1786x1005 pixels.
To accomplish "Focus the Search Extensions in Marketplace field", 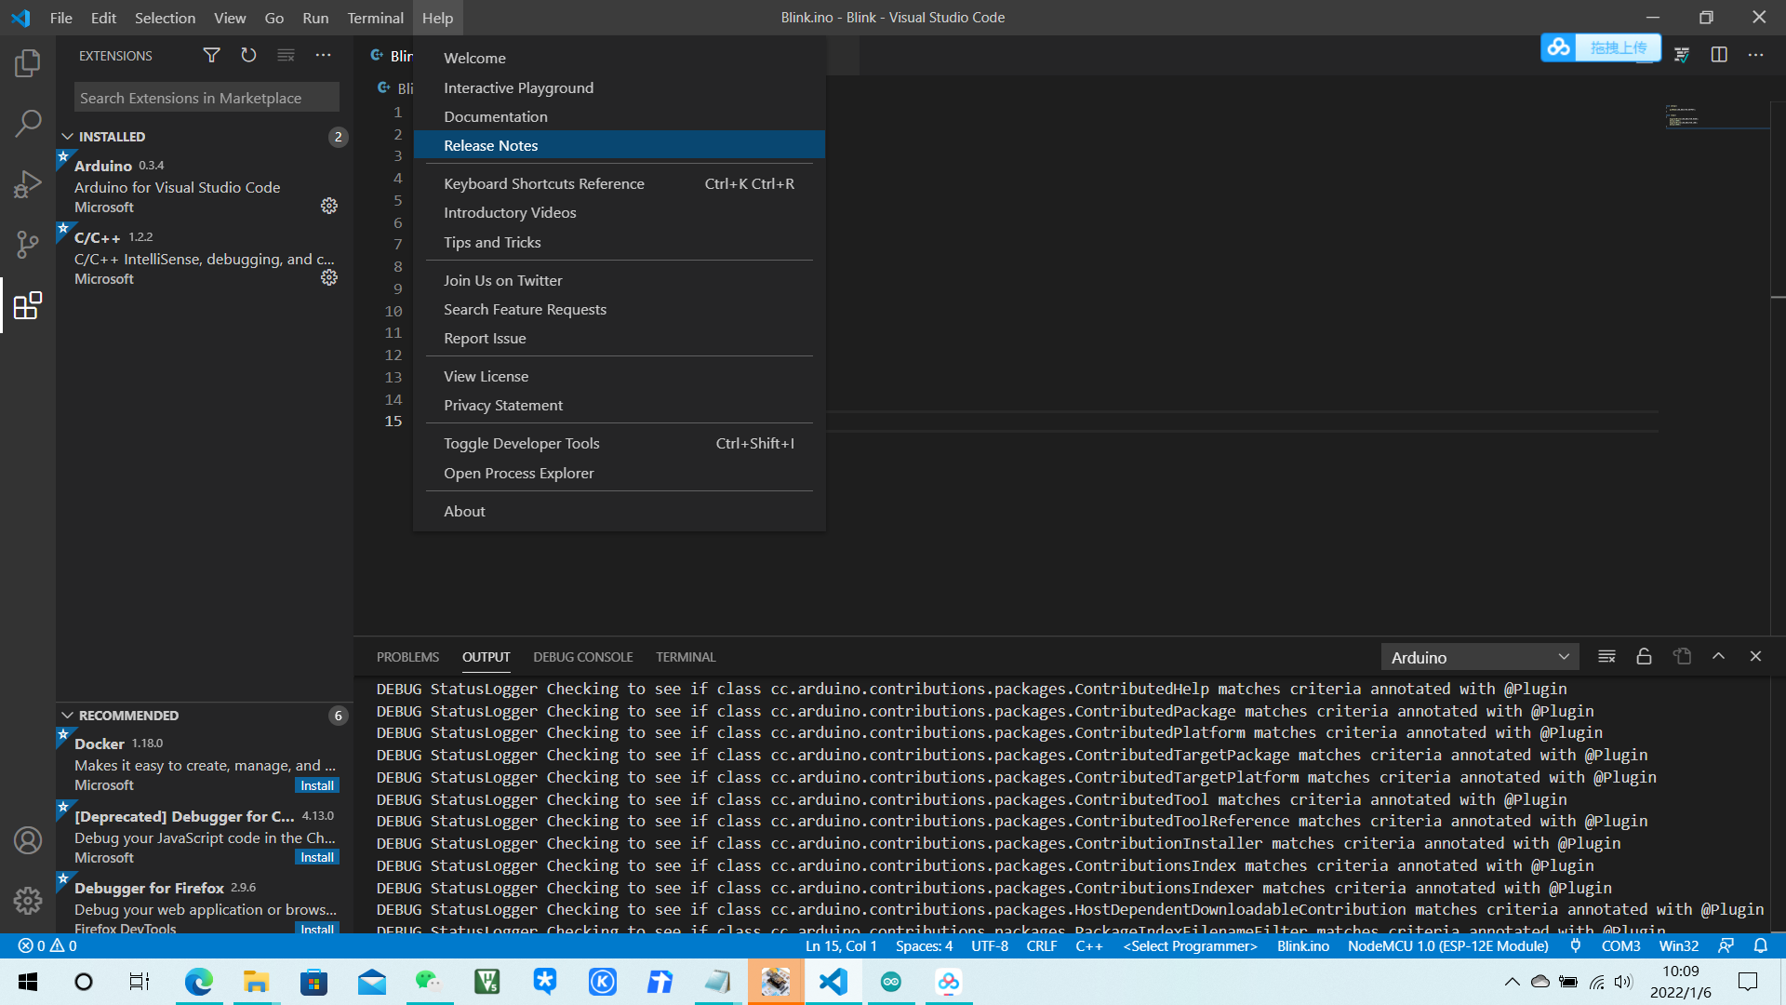I will [207, 98].
